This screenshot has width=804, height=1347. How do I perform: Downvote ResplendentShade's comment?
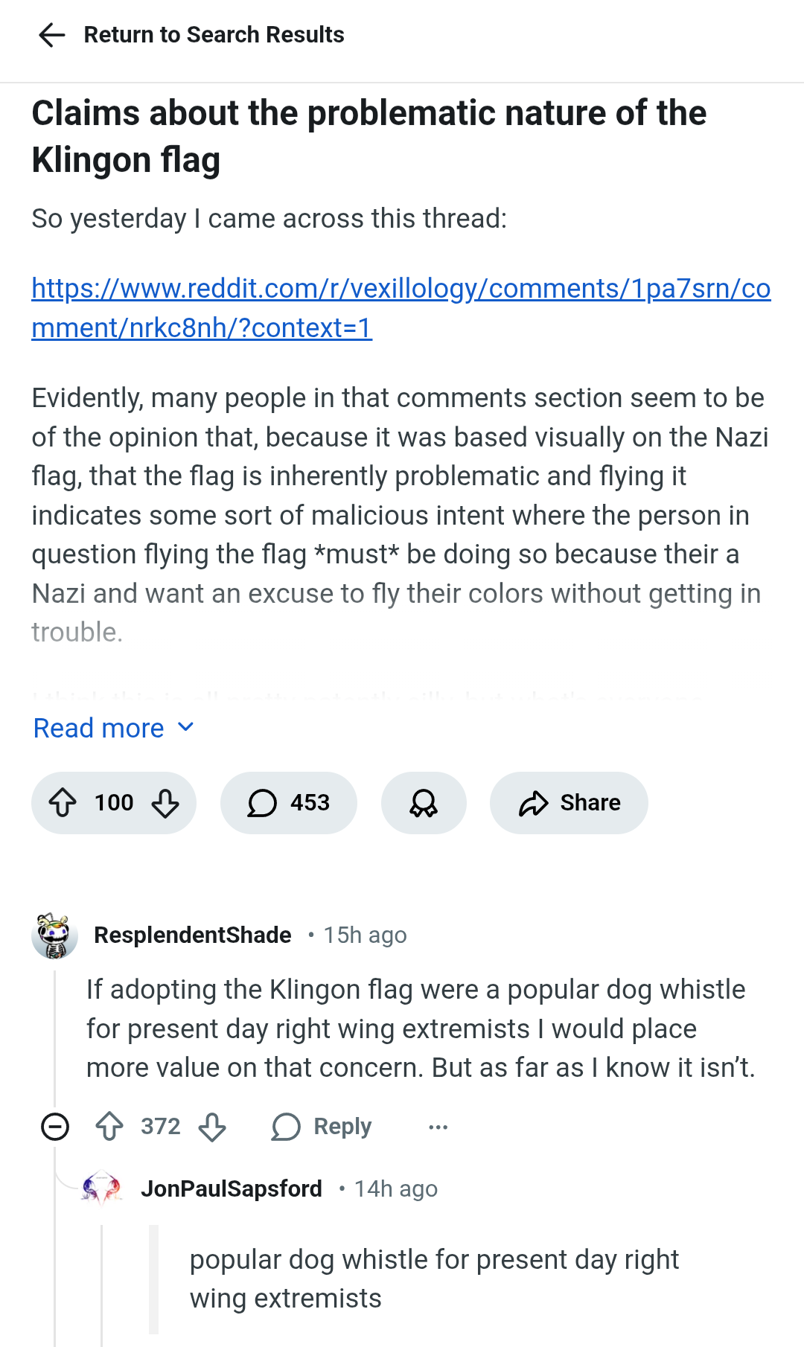[212, 1127]
